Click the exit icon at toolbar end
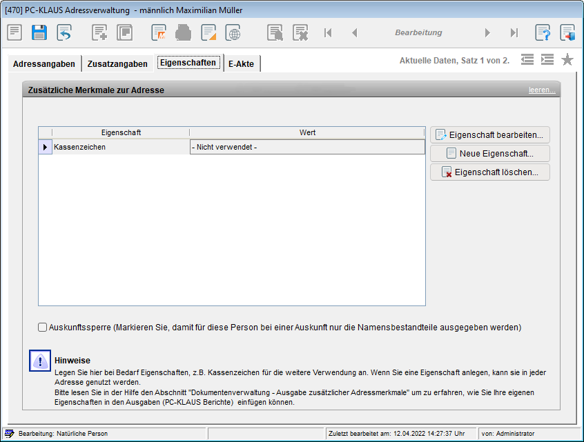 [x=567, y=32]
